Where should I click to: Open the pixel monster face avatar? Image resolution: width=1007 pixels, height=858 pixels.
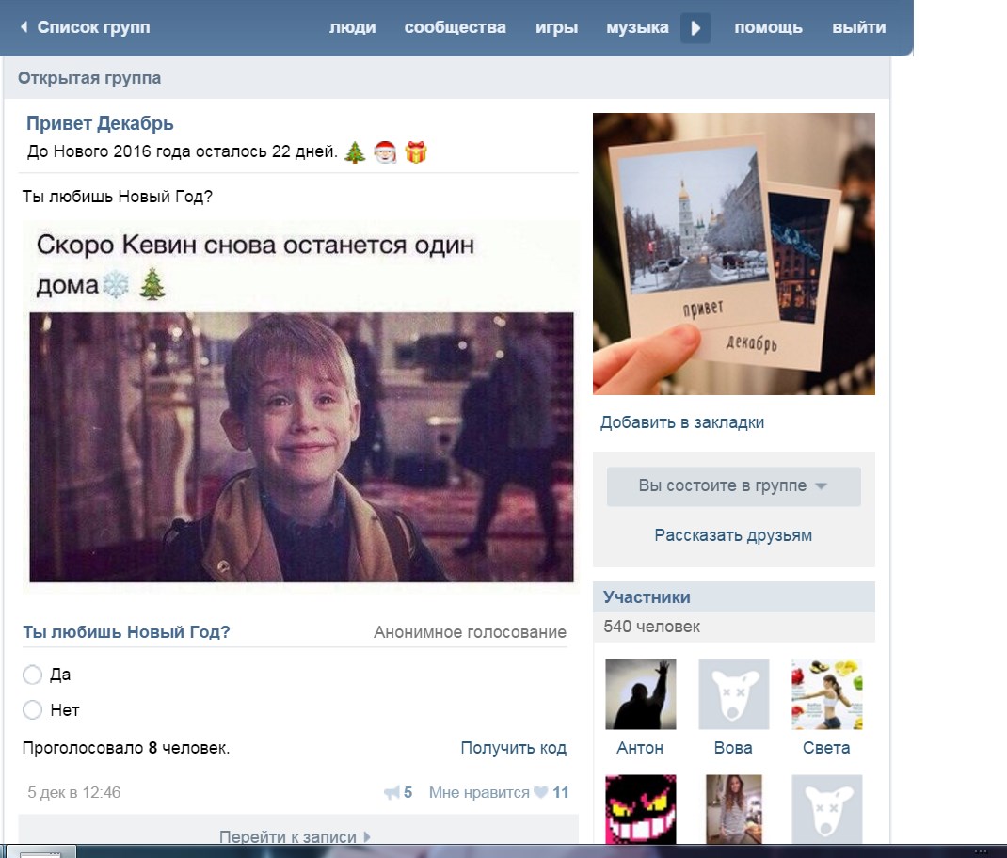pyautogui.click(x=640, y=809)
